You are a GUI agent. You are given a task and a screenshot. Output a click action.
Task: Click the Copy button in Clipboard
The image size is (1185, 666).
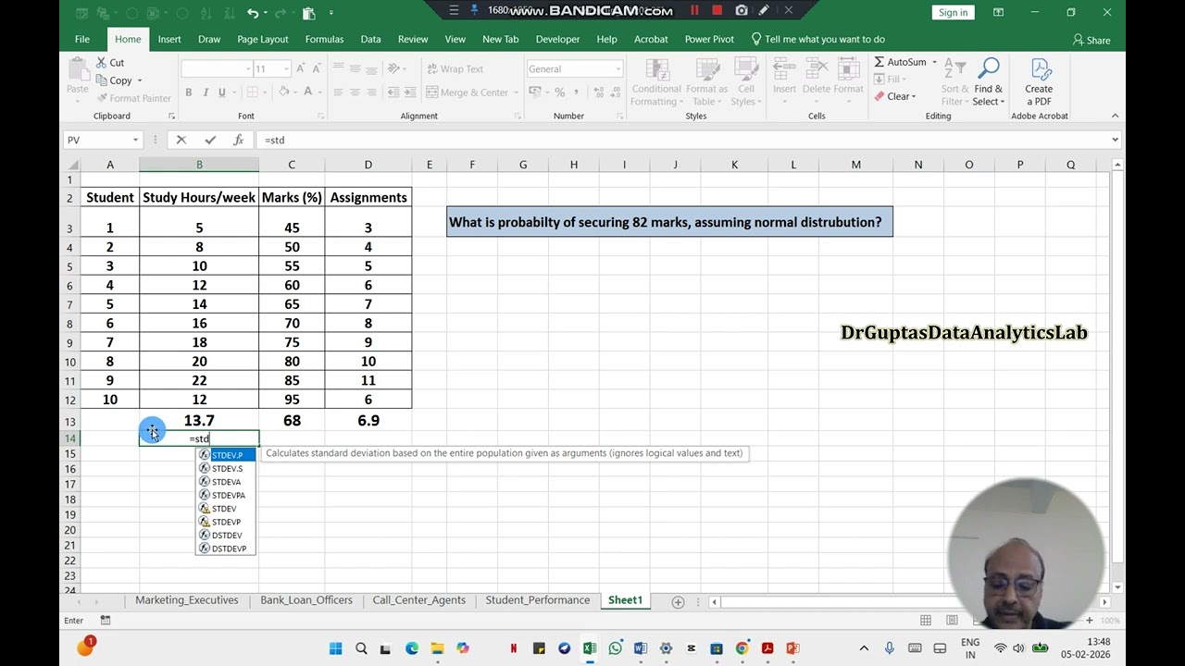point(115,80)
